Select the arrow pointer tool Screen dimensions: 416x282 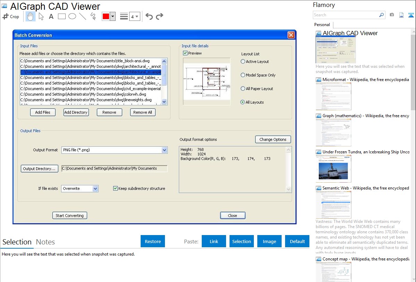click(x=41, y=16)
